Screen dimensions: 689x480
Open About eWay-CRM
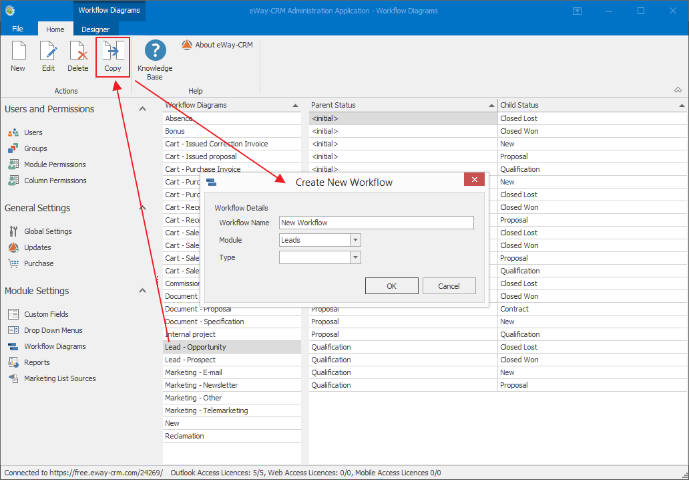(218, 45)
